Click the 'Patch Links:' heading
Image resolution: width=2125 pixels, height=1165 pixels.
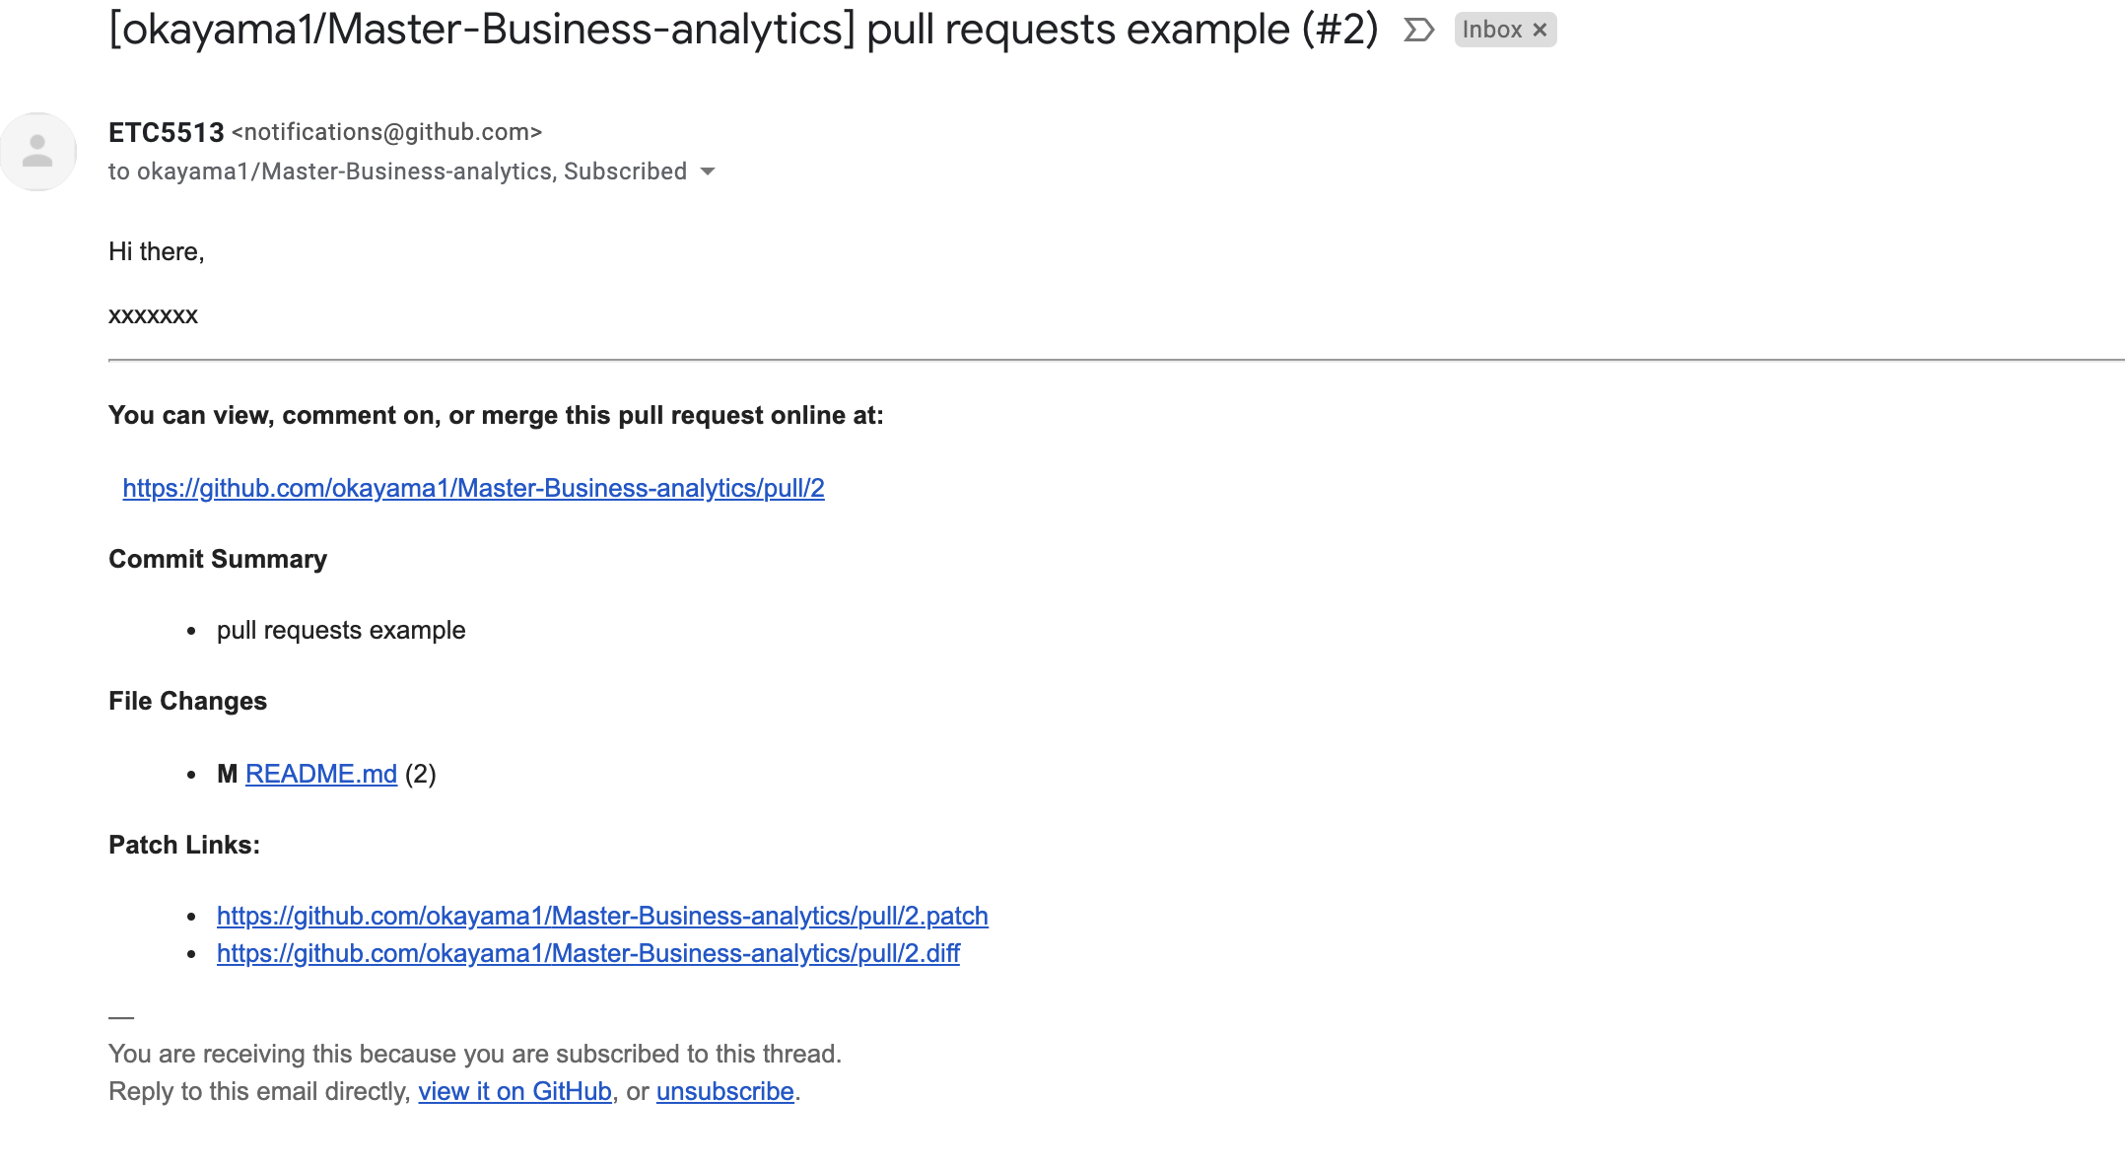[x=184, y=845]
